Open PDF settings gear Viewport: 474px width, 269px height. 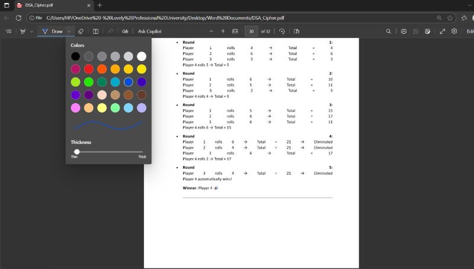click(x=454, y=31)
